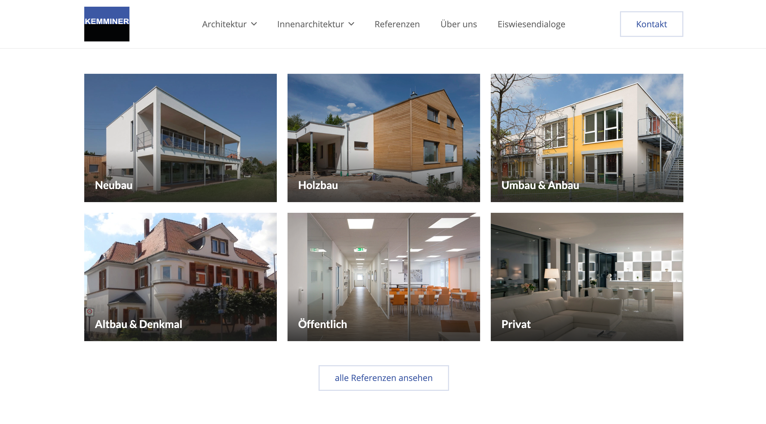Open the Über uns page

(458, 24)
